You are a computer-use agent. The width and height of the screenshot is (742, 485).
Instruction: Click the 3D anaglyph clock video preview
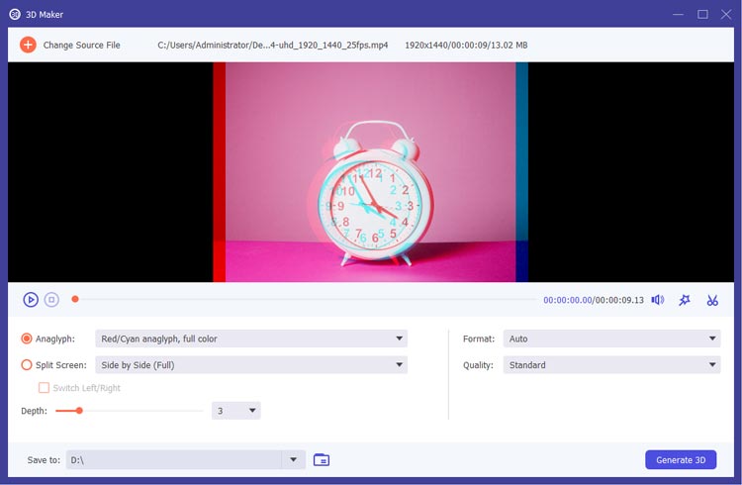[x=371, y=172]
